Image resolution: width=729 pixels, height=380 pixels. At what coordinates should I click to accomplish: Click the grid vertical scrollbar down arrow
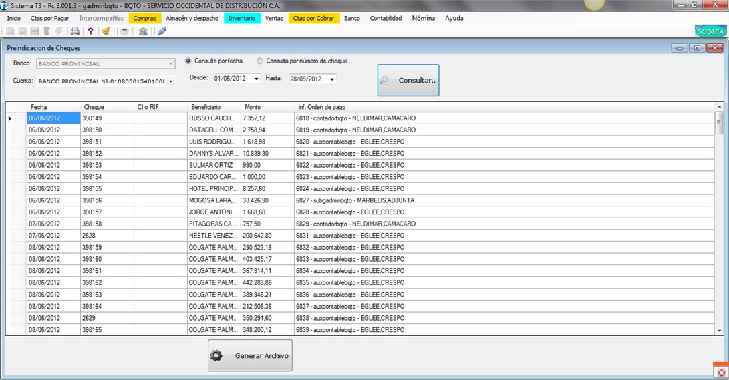click(719, 331)
